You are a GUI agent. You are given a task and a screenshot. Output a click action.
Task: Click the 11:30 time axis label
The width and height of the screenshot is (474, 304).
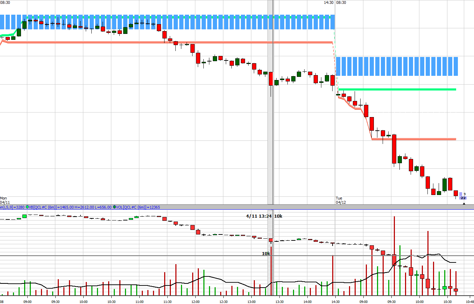167,302
